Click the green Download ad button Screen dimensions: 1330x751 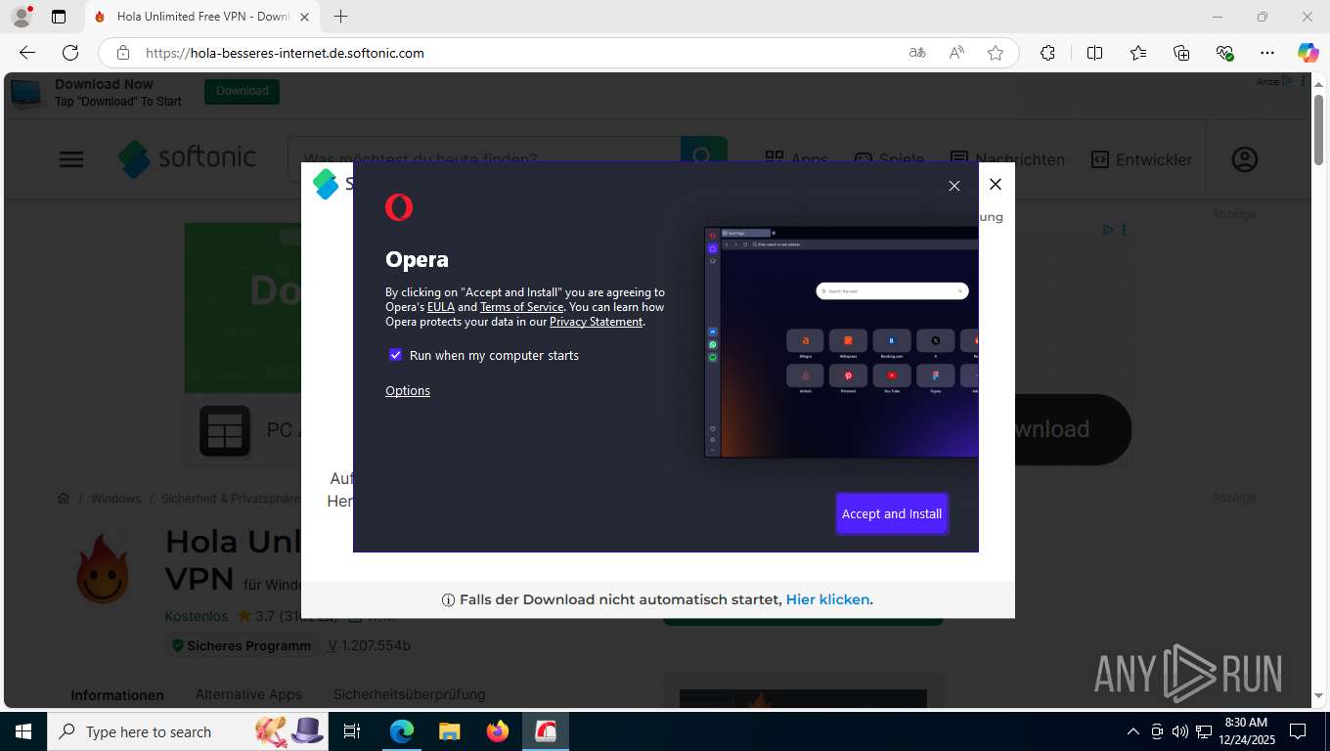[242, 91]
